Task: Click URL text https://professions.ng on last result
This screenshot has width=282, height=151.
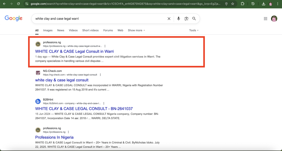Action: point(54,132)
